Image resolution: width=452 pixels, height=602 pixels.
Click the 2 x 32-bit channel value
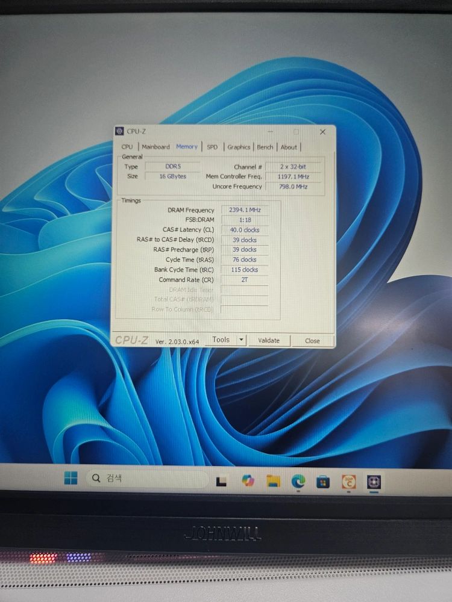[x=293, y=167]
